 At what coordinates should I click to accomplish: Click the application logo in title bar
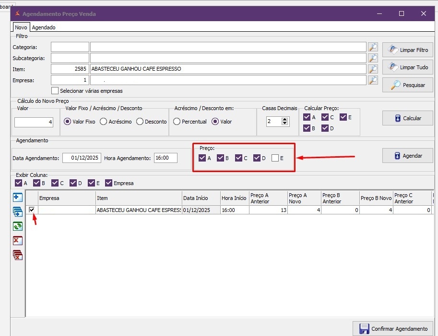tap(17, 13)
